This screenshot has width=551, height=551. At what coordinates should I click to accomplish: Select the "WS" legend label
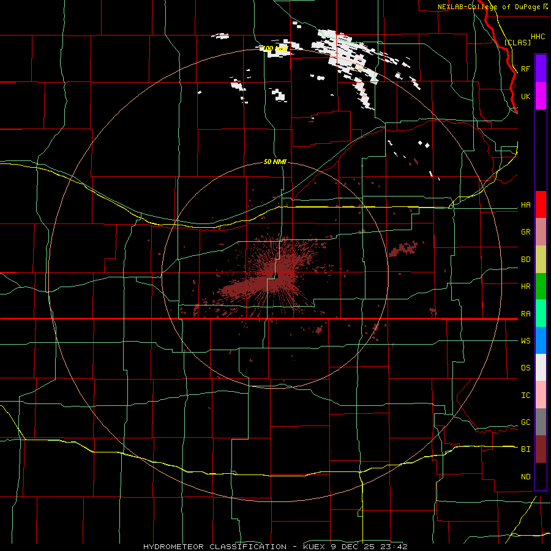tap(526, 341)
